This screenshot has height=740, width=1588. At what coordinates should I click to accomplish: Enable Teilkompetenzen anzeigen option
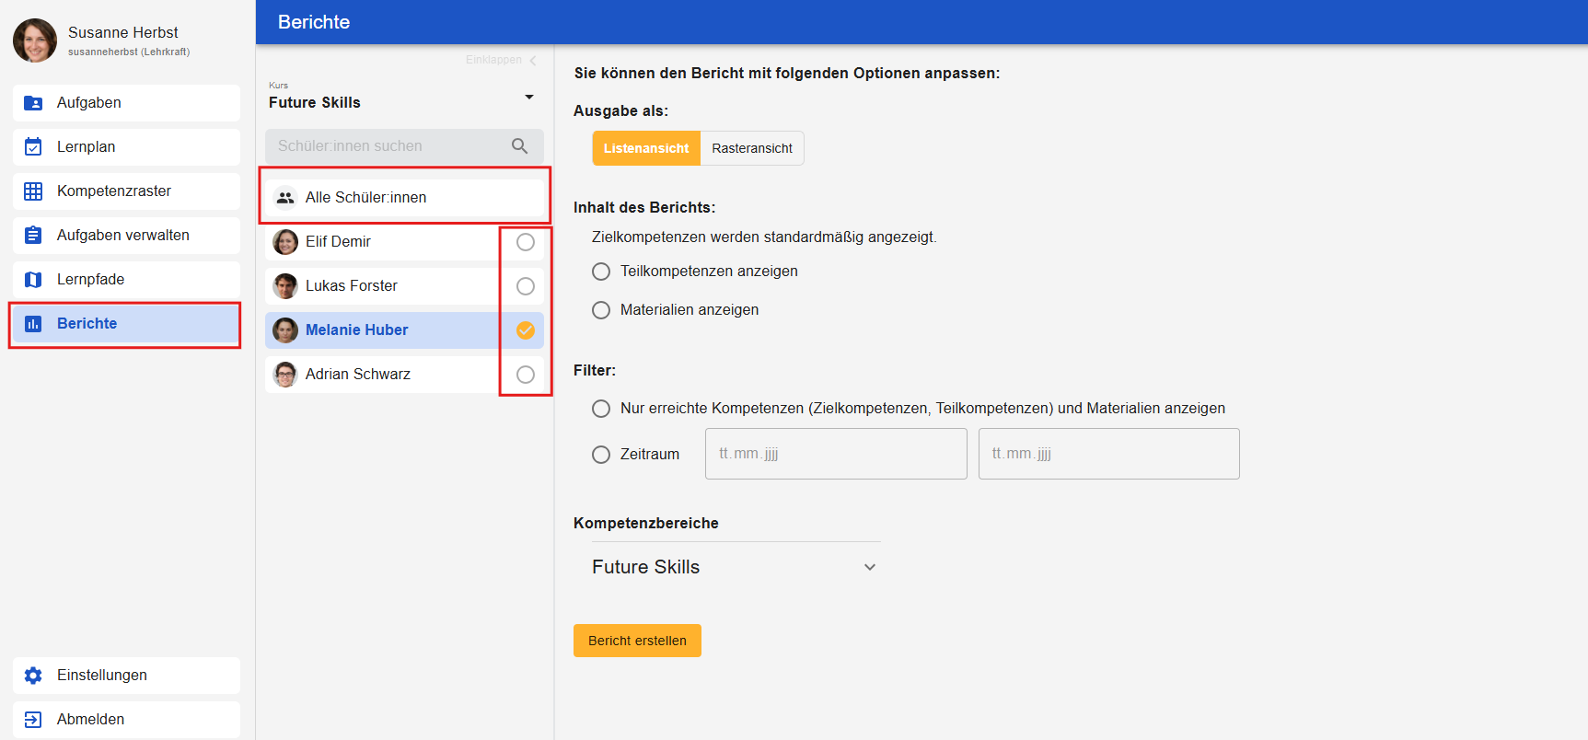(601, 272)
